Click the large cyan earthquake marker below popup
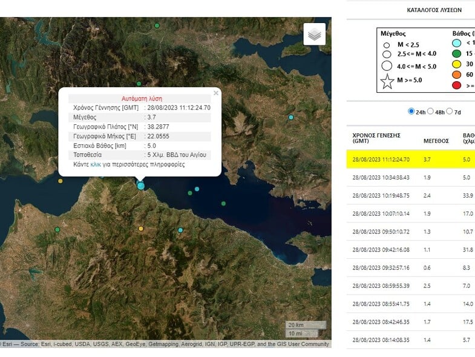 (141, 185)
